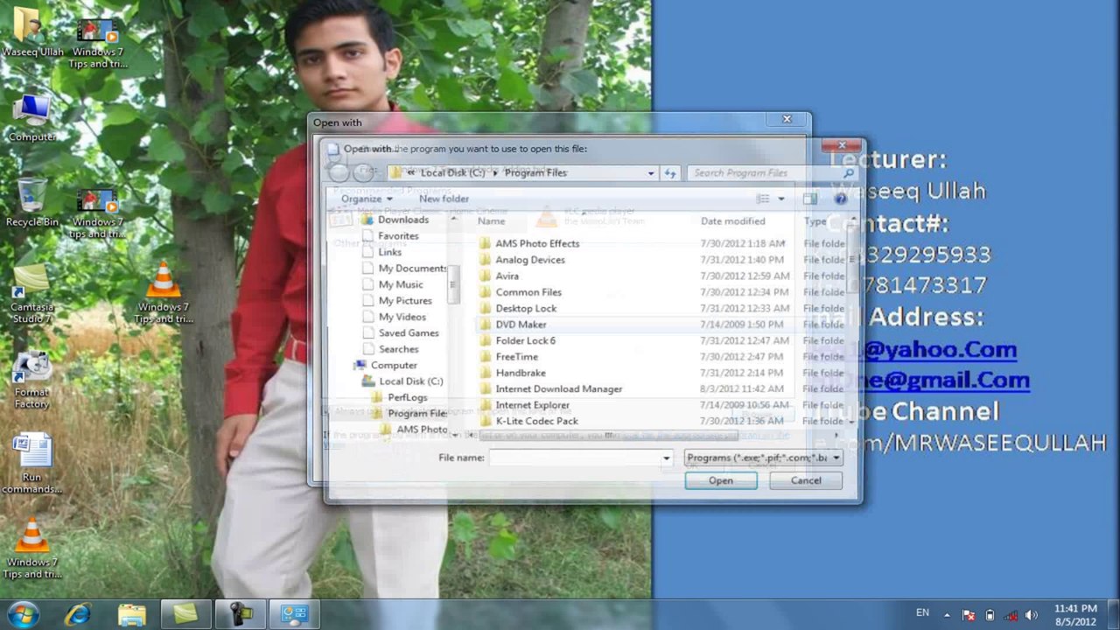This screenshot has width=1120, height=630.
Task: Open the Waseeq Ullah folder on desktop
Action: [x=31, y=33]
